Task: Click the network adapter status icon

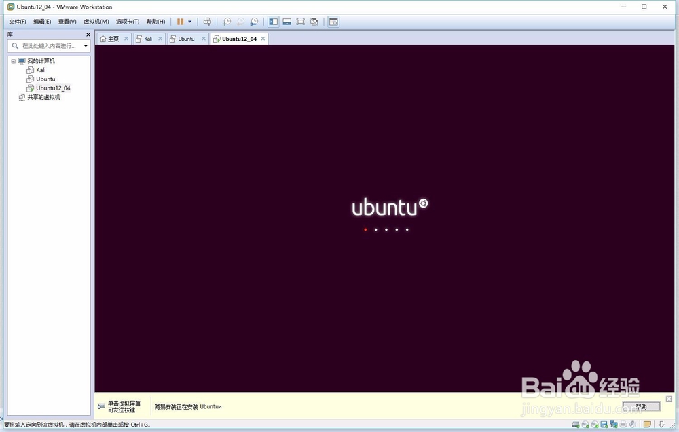Action: click(x=614, y=425)
